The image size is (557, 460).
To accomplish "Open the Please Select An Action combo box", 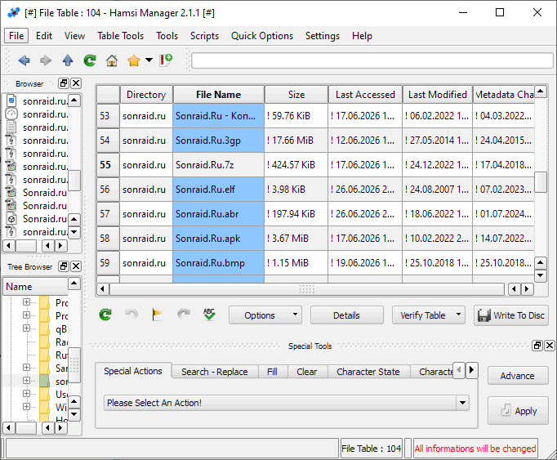I will point(287,403).
